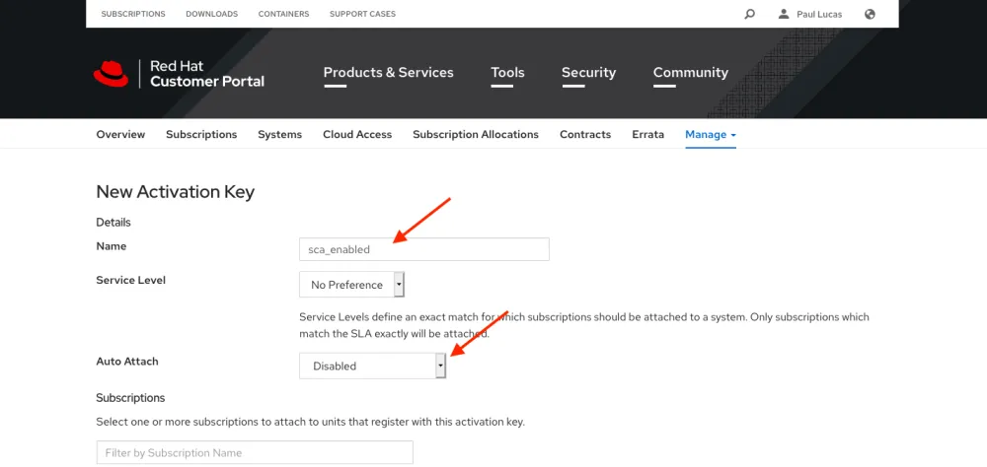Viewport: 987px width, 467px height.
Task: Open the Manage dropdown menu
Action: [x=711, y=134]
